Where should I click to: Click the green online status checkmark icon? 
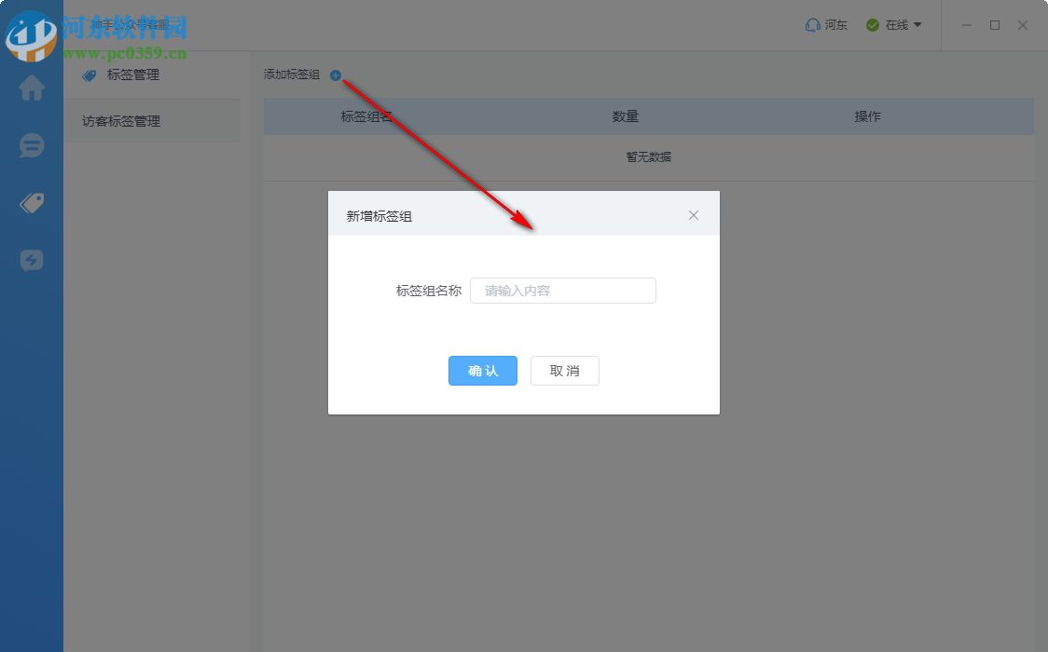(872, 25)
